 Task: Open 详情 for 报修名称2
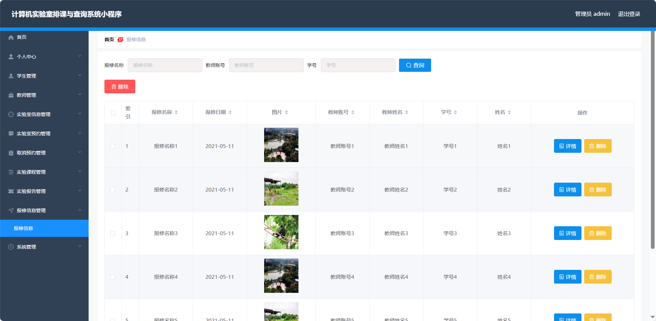(x=567, y=190)
